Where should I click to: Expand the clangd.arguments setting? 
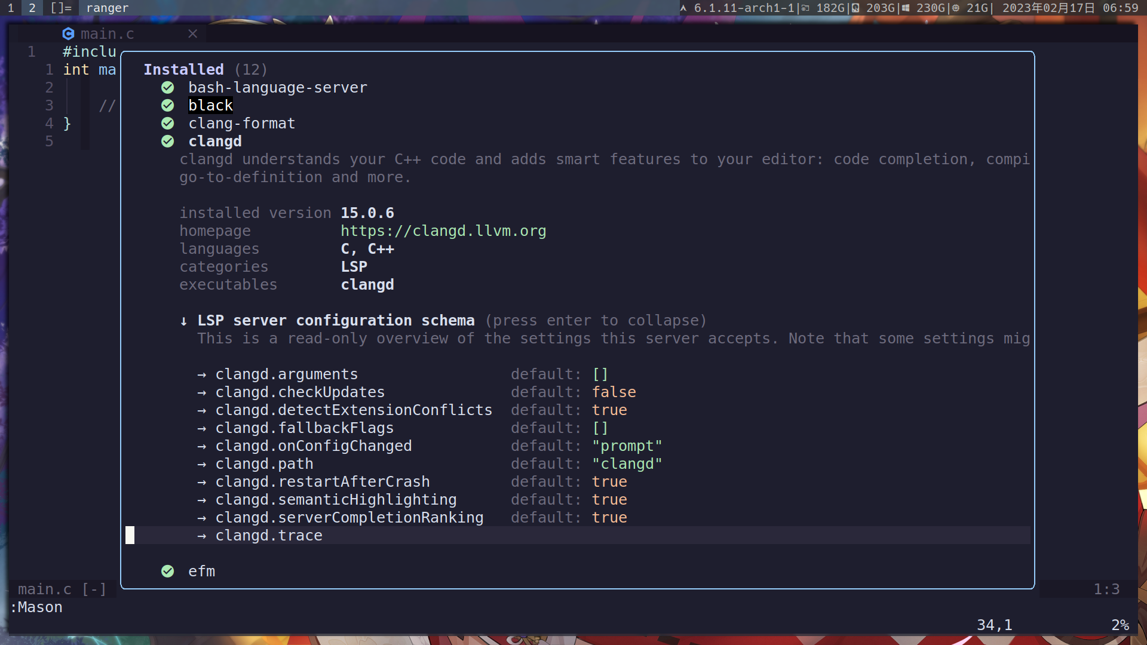[287, 374]
